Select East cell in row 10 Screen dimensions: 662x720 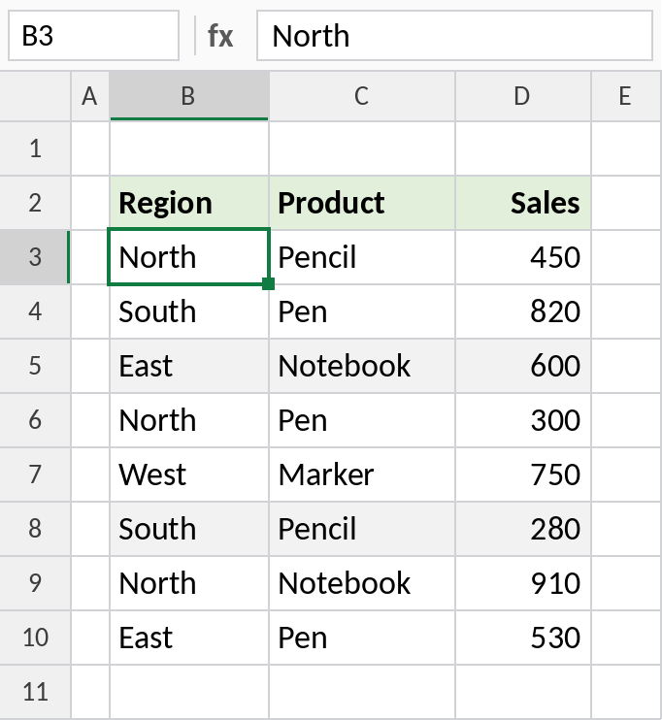point(189,638)
